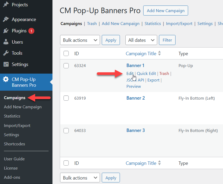
Task: Click the bottom Apply button
Action: coord(111,178)
